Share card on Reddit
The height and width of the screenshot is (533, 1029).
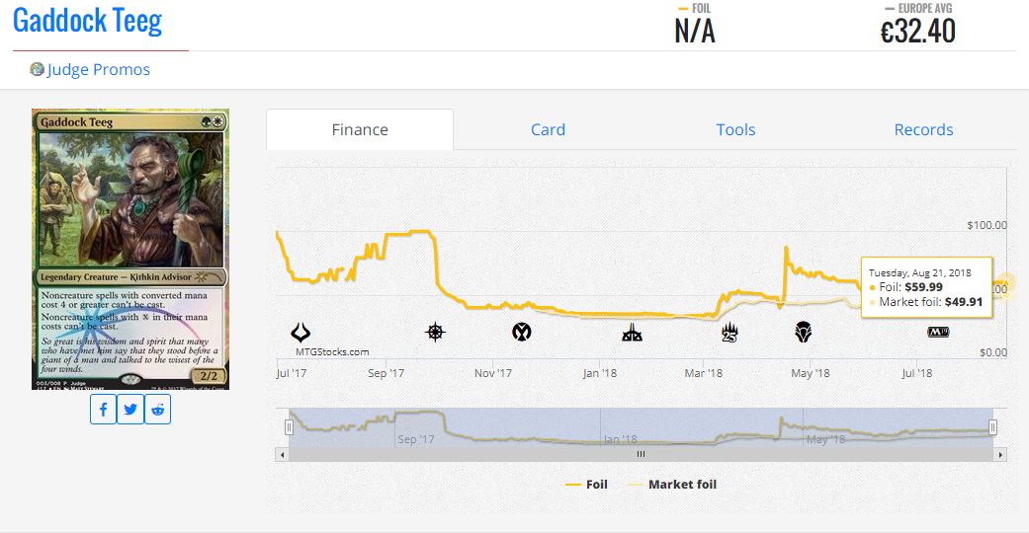(157, 410)
